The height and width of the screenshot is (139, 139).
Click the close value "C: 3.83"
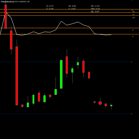[x=50, y=9]
